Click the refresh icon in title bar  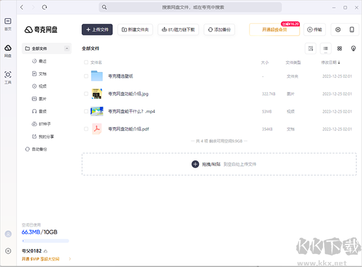coord(44,7)
